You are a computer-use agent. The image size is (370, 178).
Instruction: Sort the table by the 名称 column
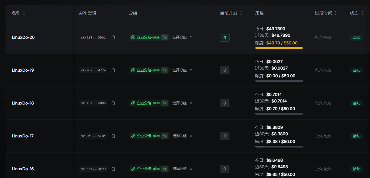[24, 13]
